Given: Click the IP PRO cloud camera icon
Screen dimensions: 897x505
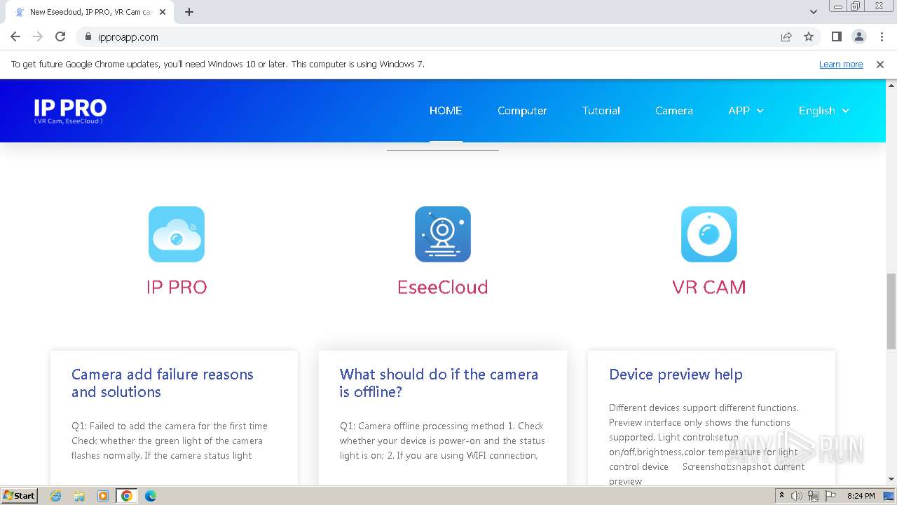Looking at the screenshot, I should pos(177,234).
